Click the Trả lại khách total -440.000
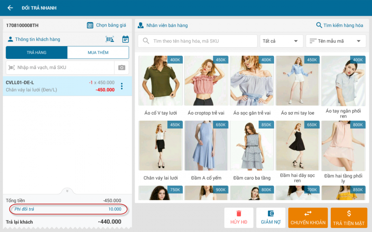The height and width of the screenshot is (232, 372). [x=110, y=222]
